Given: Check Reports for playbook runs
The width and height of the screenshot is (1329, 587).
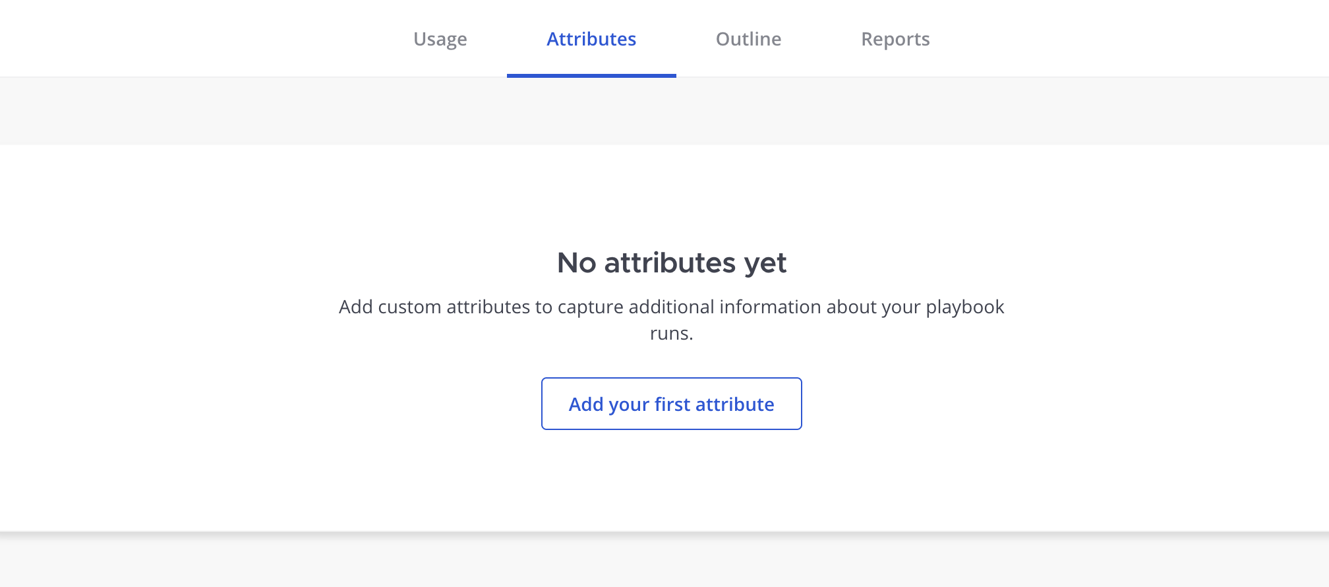Looking at the screenshot, I should pyautogui.click(x=895, y=39).
